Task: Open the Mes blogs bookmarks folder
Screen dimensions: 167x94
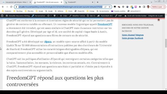Action: 18,11
